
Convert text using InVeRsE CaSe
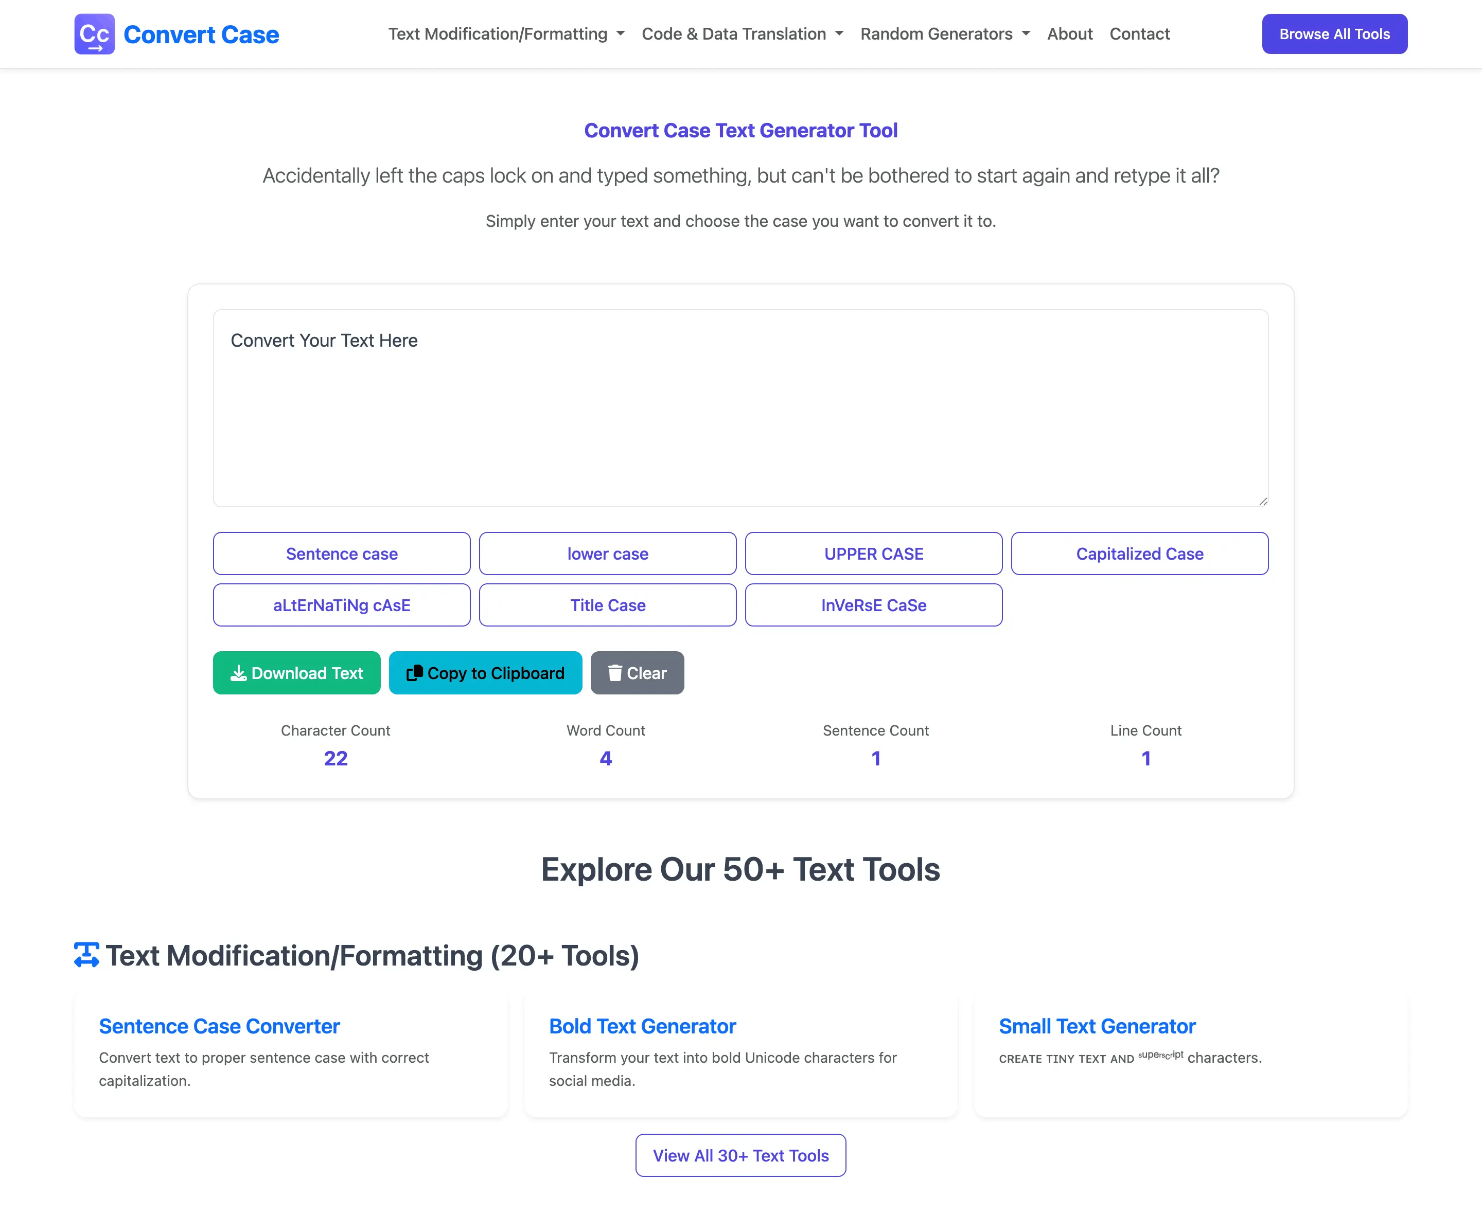coord(873,605)
